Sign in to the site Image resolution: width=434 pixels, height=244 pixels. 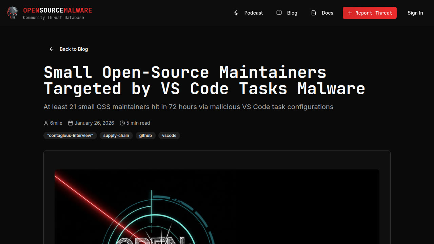point(415,13)
